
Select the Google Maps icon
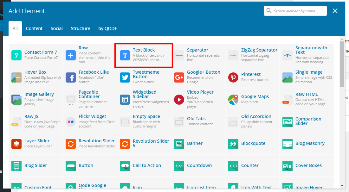tap(233, 100)
